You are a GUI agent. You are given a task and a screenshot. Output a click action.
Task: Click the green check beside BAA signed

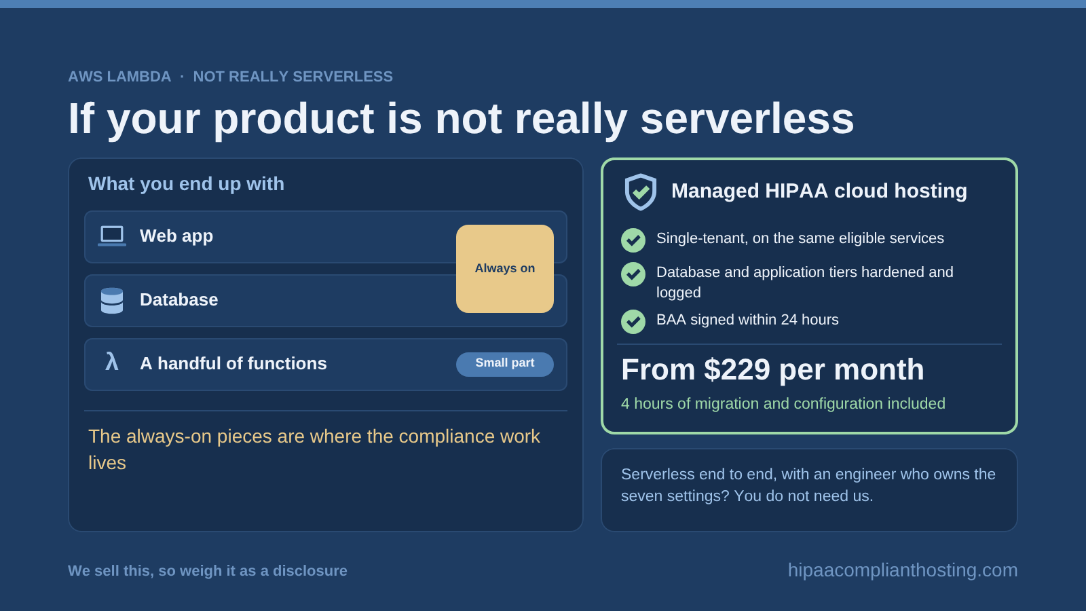[633, 322]
